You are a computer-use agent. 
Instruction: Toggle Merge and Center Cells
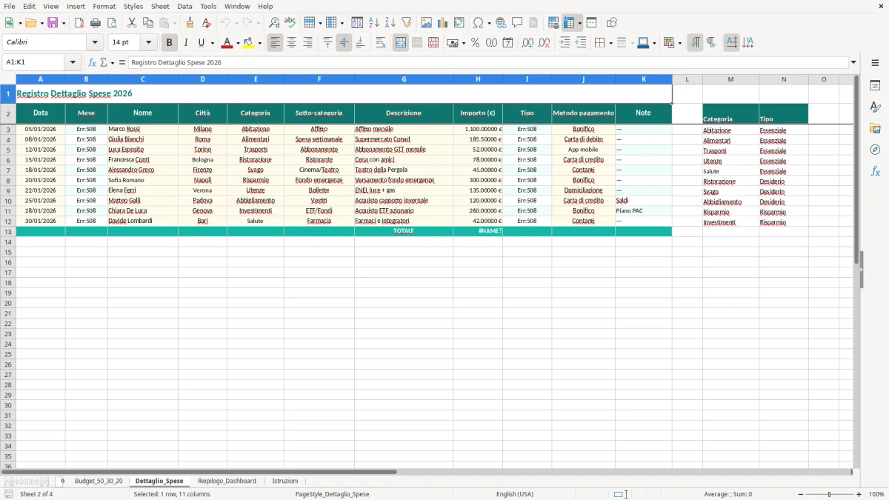point(401,43)
